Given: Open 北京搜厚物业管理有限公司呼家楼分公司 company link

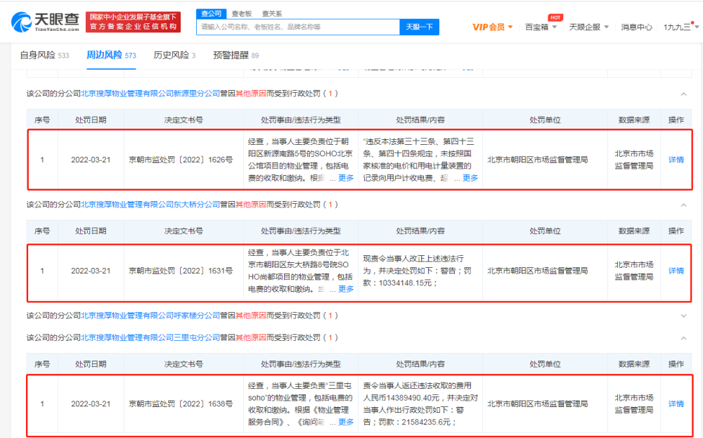Looking at the screenshot, I should coord(150,316).
